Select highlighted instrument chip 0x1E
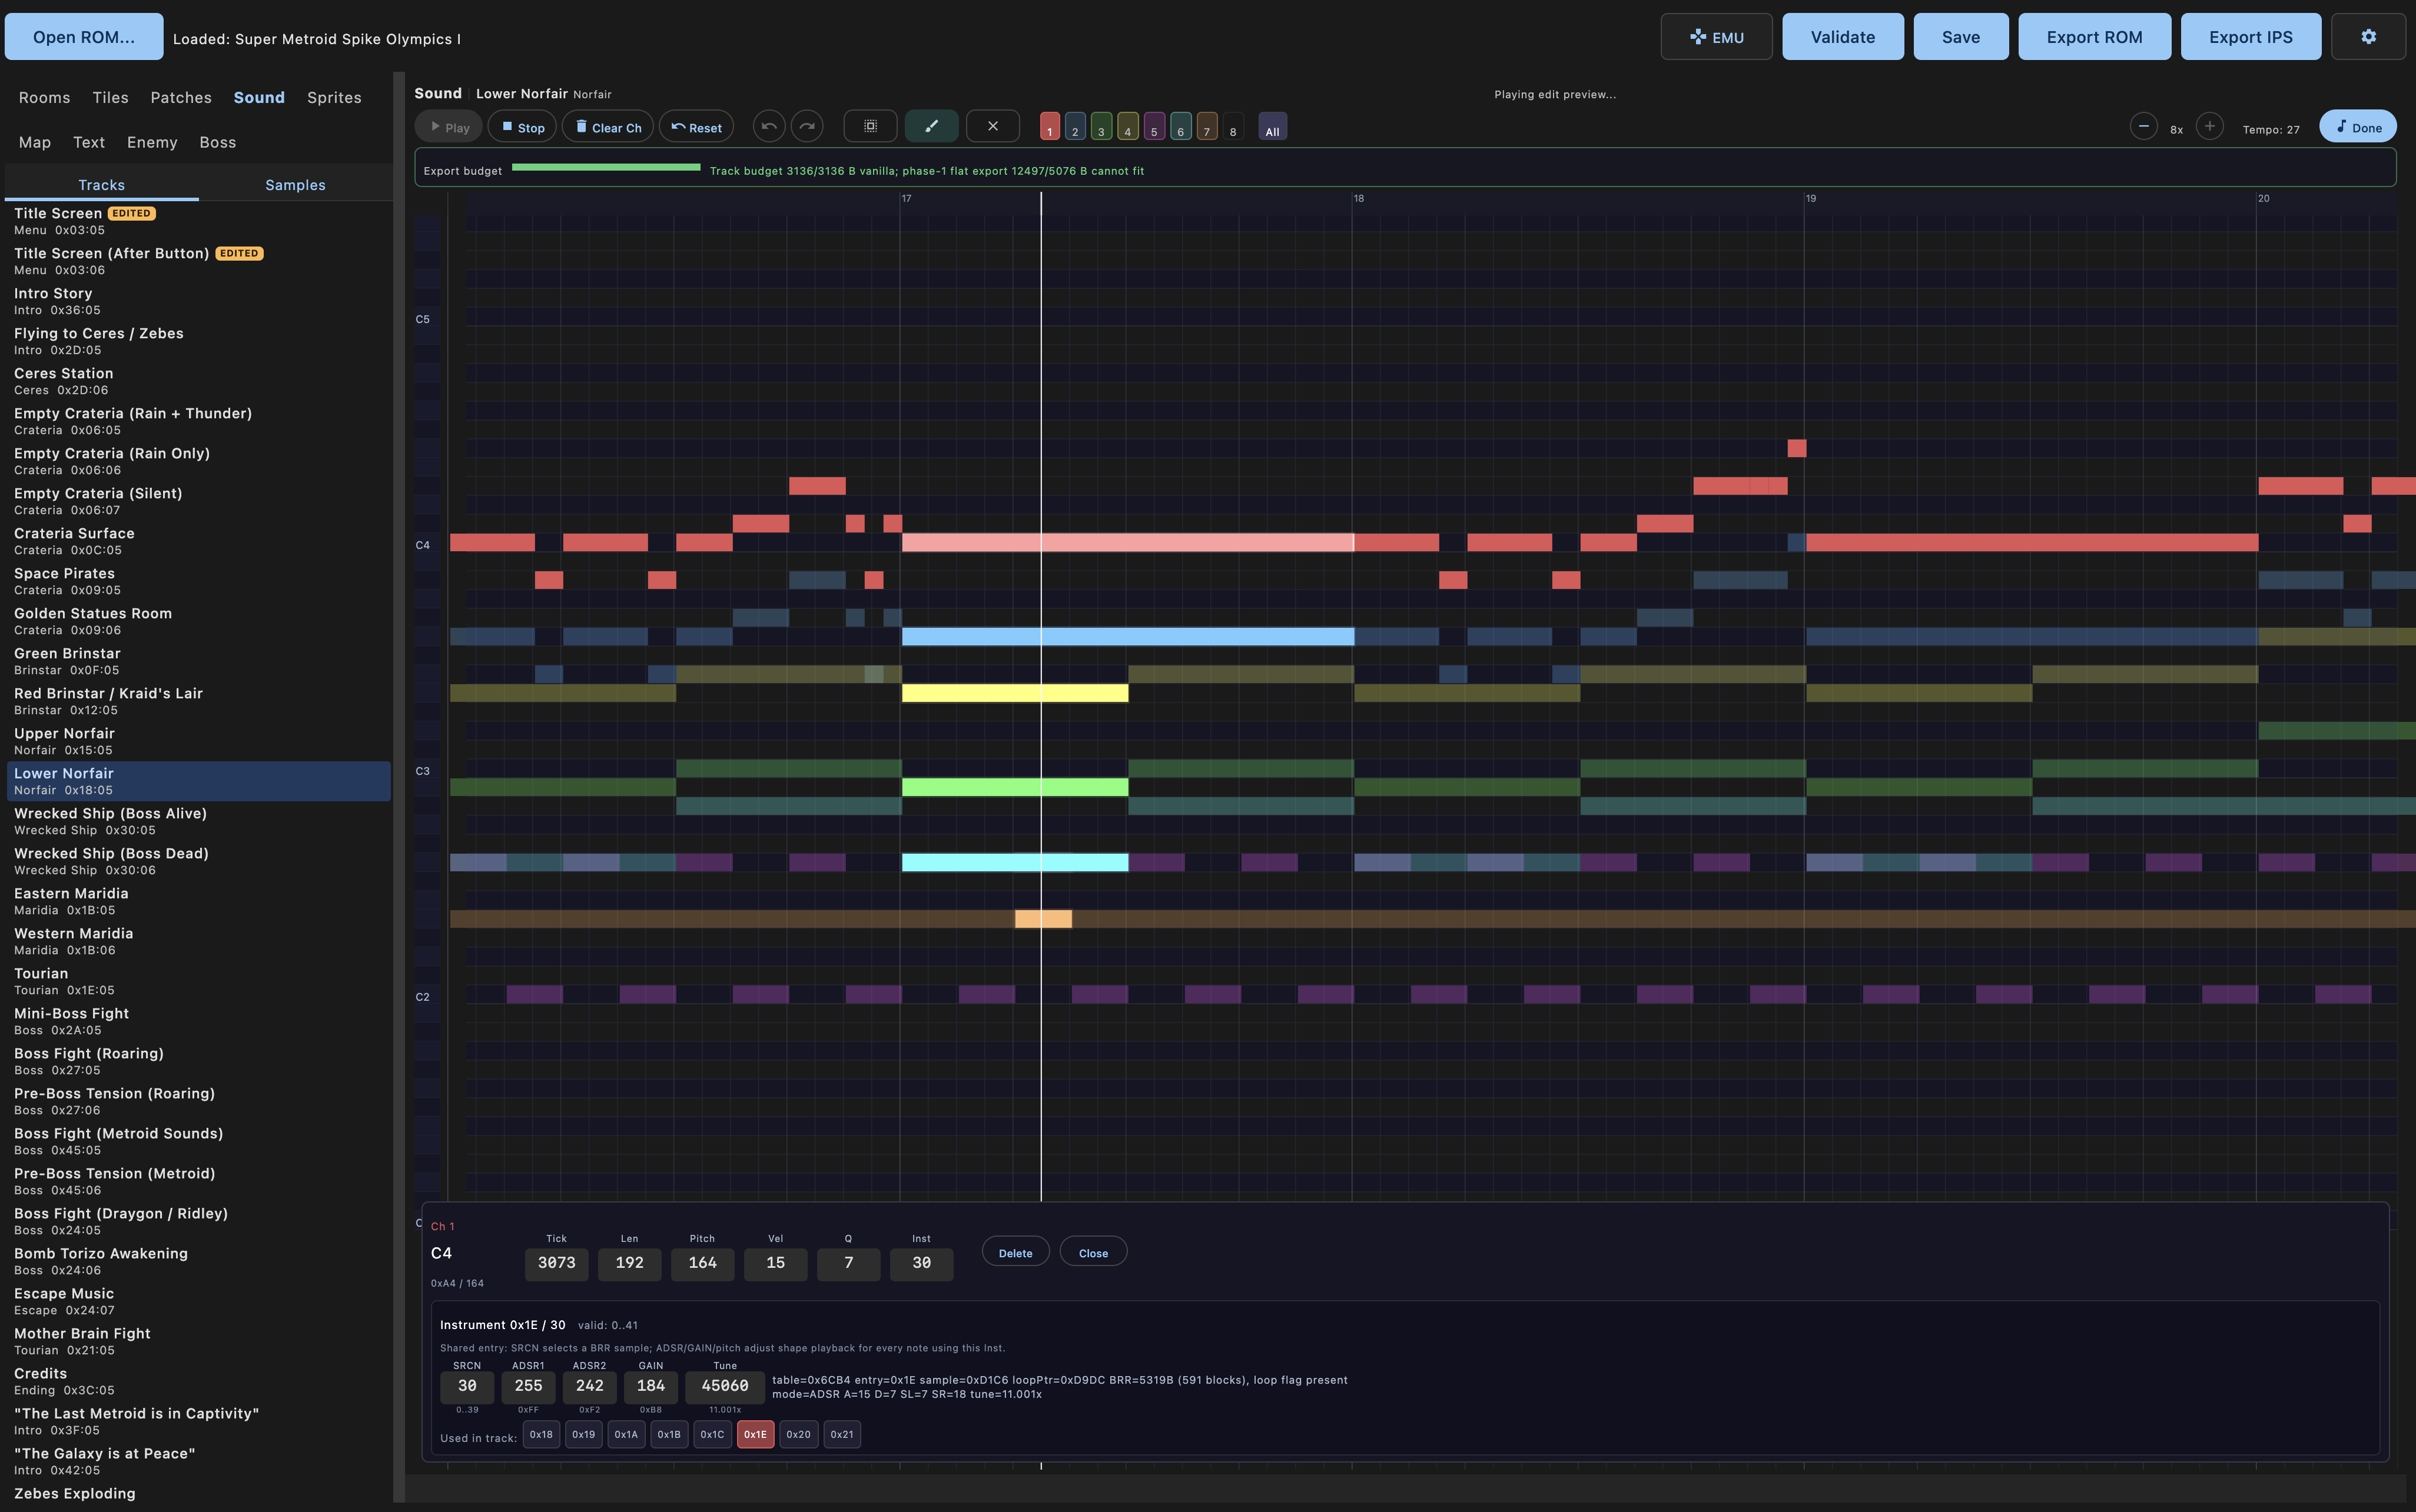The height and width of the screenshot is (1512, 2416). (x=755, y=1434)
